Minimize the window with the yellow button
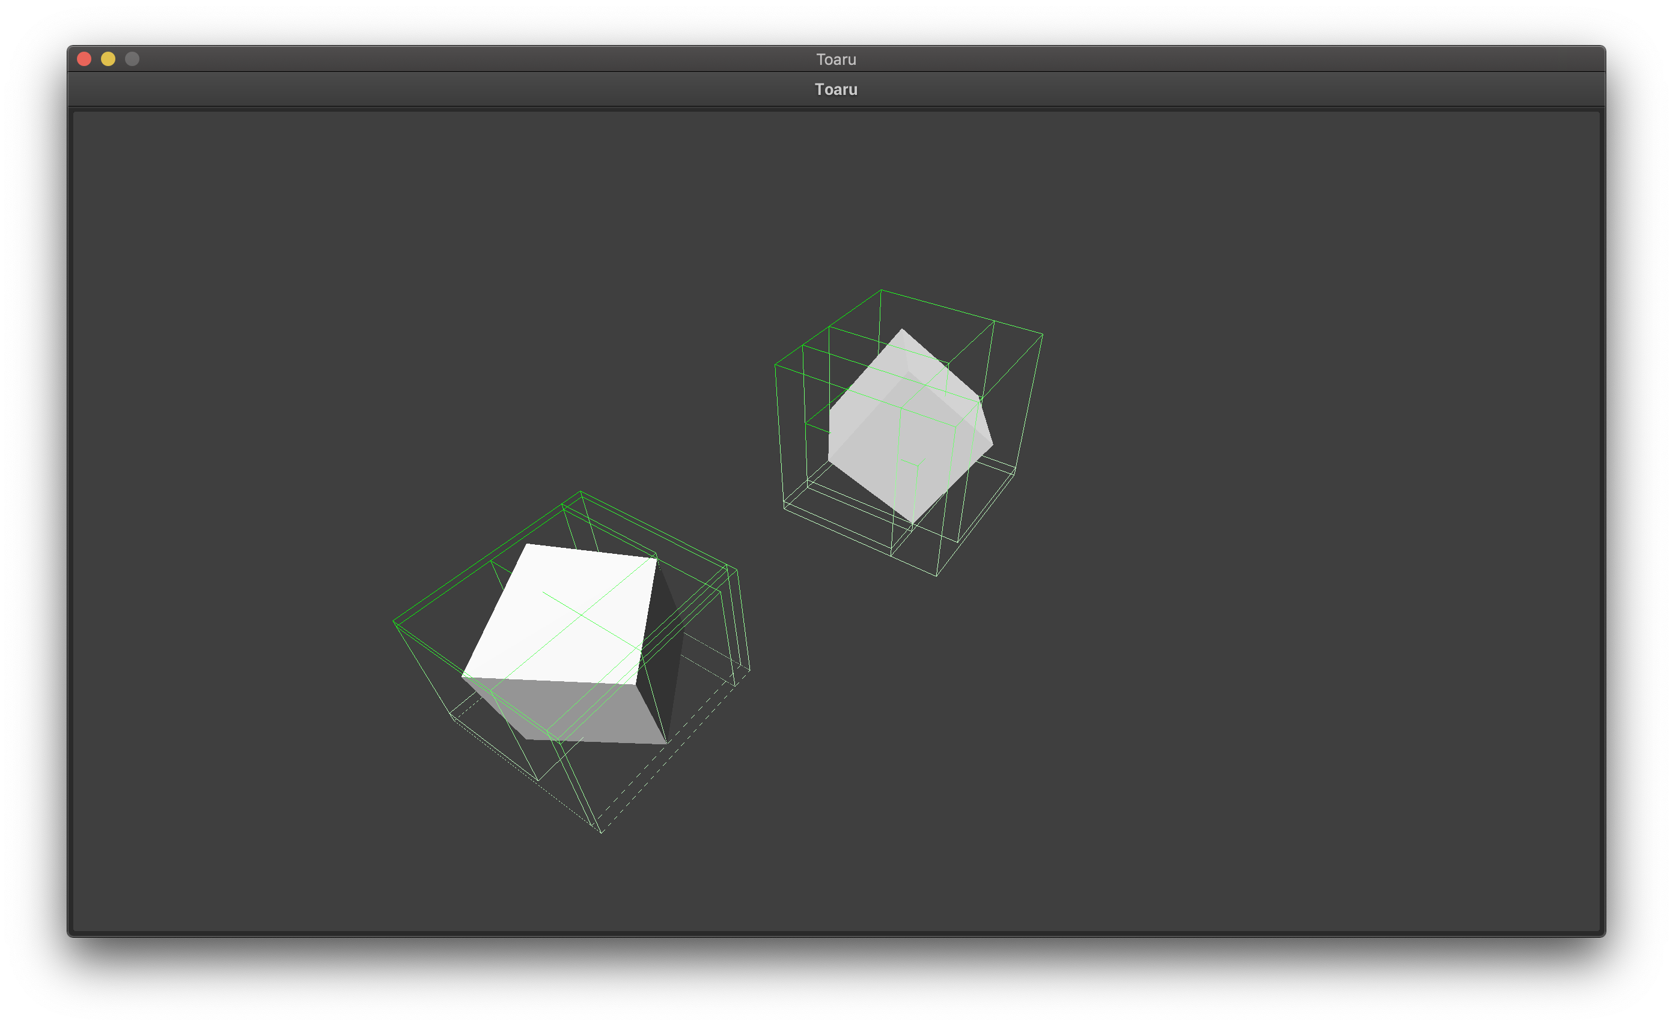This screenshot has height=1026, width=1673. 108,59
